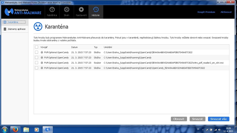Image resolution: width=237 pixels, height=133 pixels.
Task: Click the Smazat button
Action: click(x=197, y=119)
